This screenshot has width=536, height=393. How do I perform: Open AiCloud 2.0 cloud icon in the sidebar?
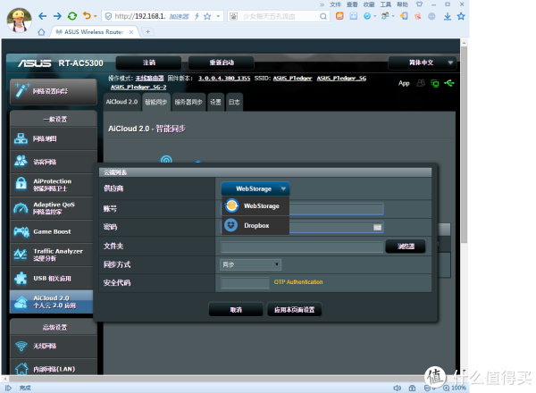point(21,302)
